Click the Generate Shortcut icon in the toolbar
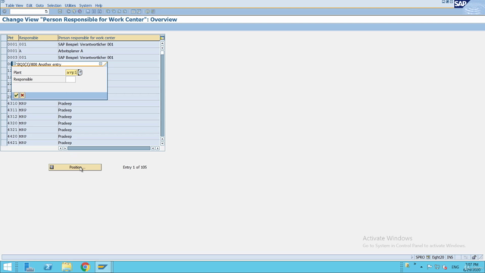 point(139,11)
